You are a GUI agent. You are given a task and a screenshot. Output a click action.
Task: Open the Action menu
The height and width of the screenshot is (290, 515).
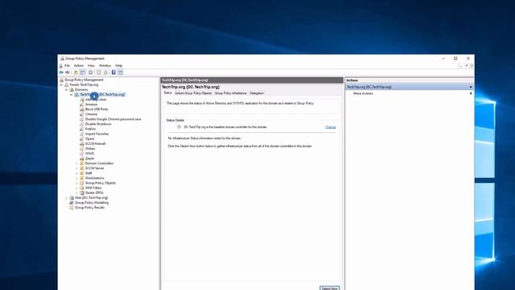[x=79, y=66]
